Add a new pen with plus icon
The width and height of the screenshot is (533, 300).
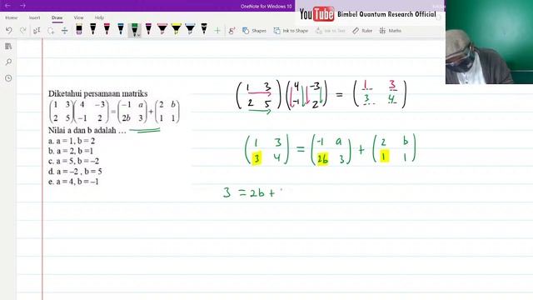pyautogui.click(x=217, y=31)
